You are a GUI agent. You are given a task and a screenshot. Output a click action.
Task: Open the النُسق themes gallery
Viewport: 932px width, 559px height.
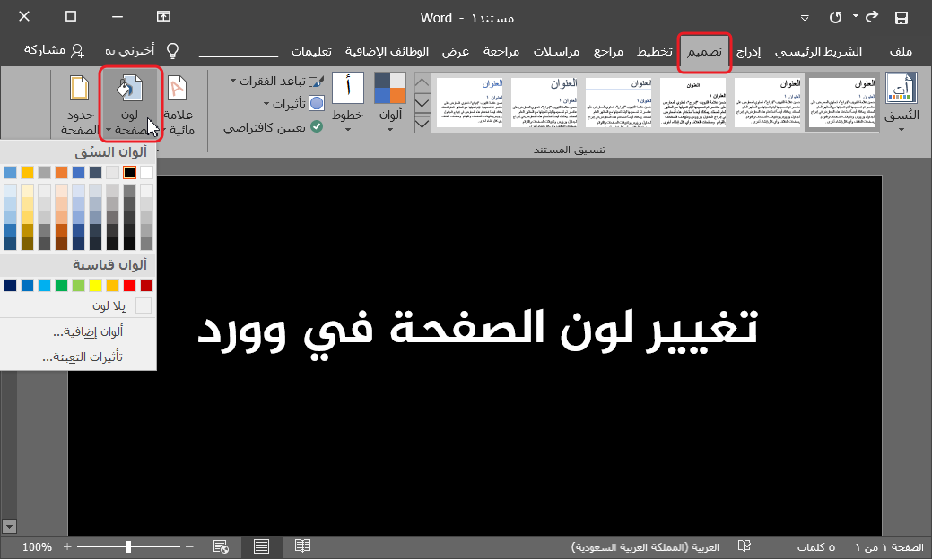point(902,102)
